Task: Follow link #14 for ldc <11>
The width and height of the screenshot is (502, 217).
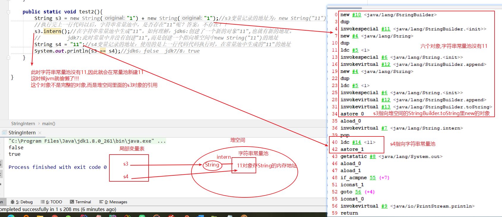Action: tap(357, 142)
